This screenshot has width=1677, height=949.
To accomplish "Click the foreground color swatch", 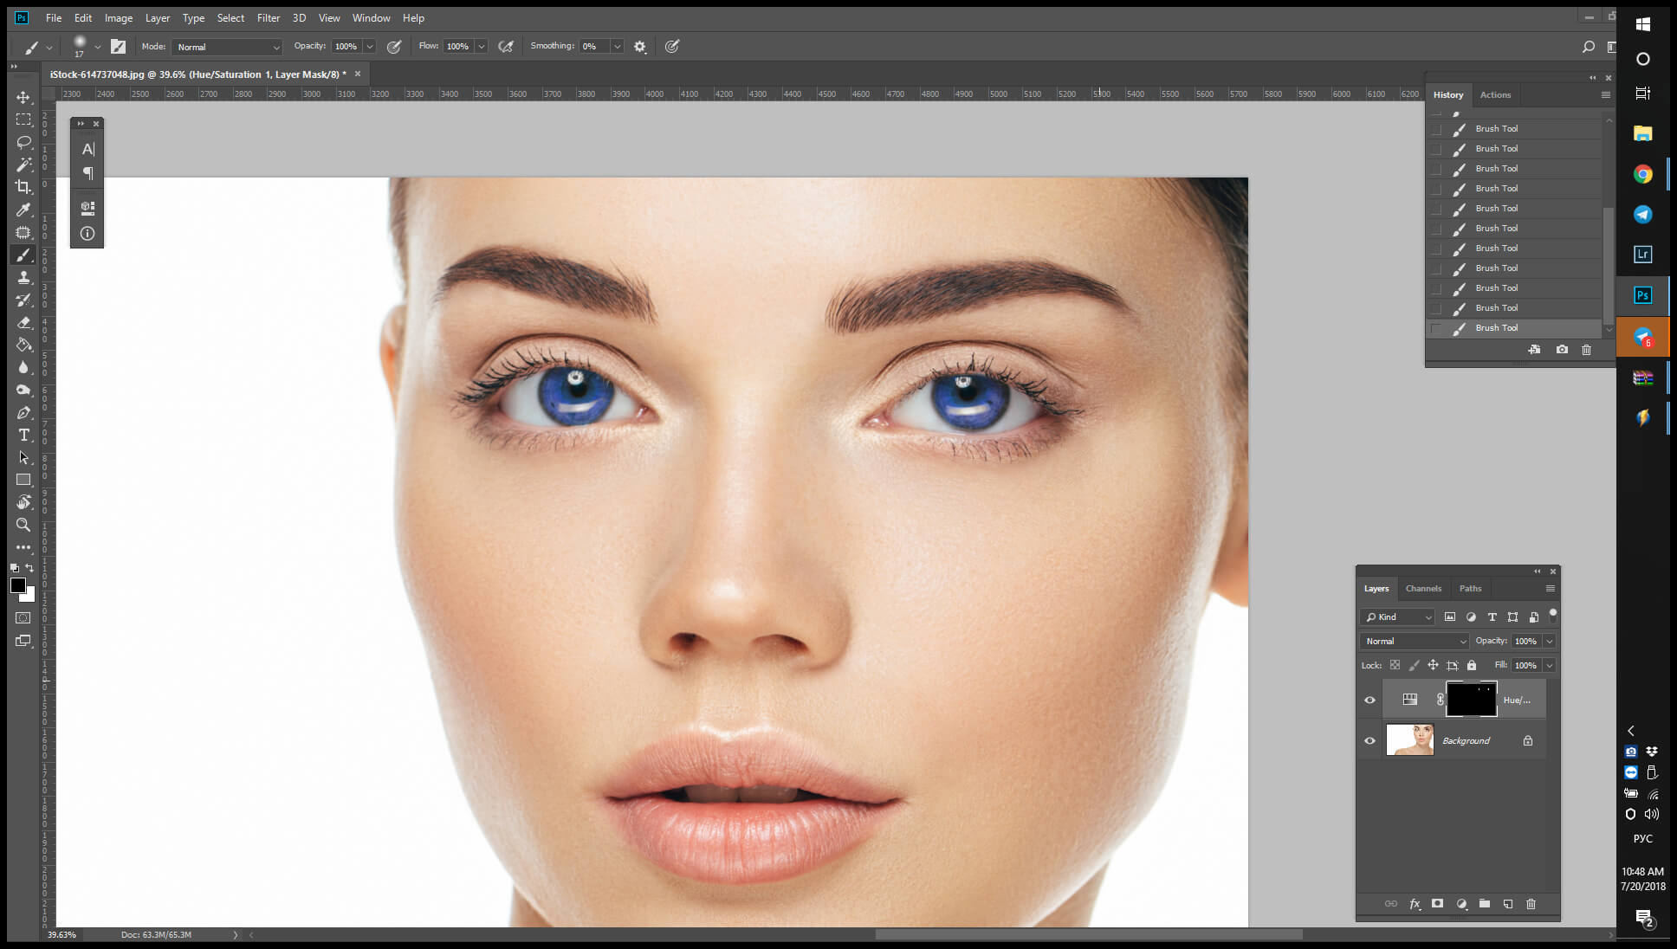I will pos(18,586).
